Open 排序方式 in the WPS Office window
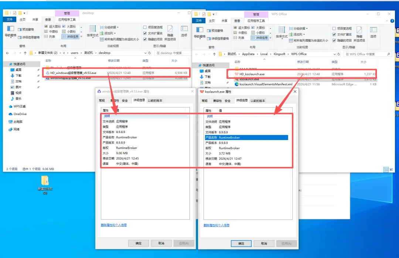The image size is (399, 258). 282,33
